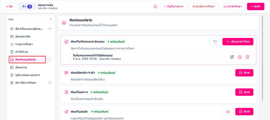Image resolution: width=270 pixels, height=120 pixels.
Task: Click พิมพ์ button for พิมพ์บัตรประจำตัว
Action: [244, 73]
